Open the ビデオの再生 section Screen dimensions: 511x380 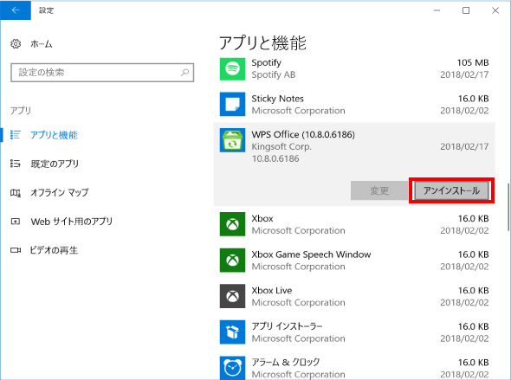54,250
